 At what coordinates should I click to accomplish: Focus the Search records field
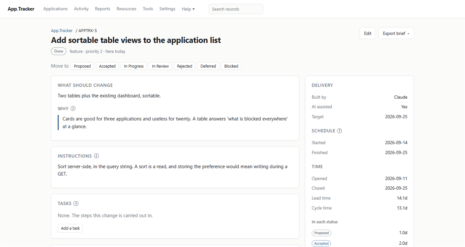[236, 9]
